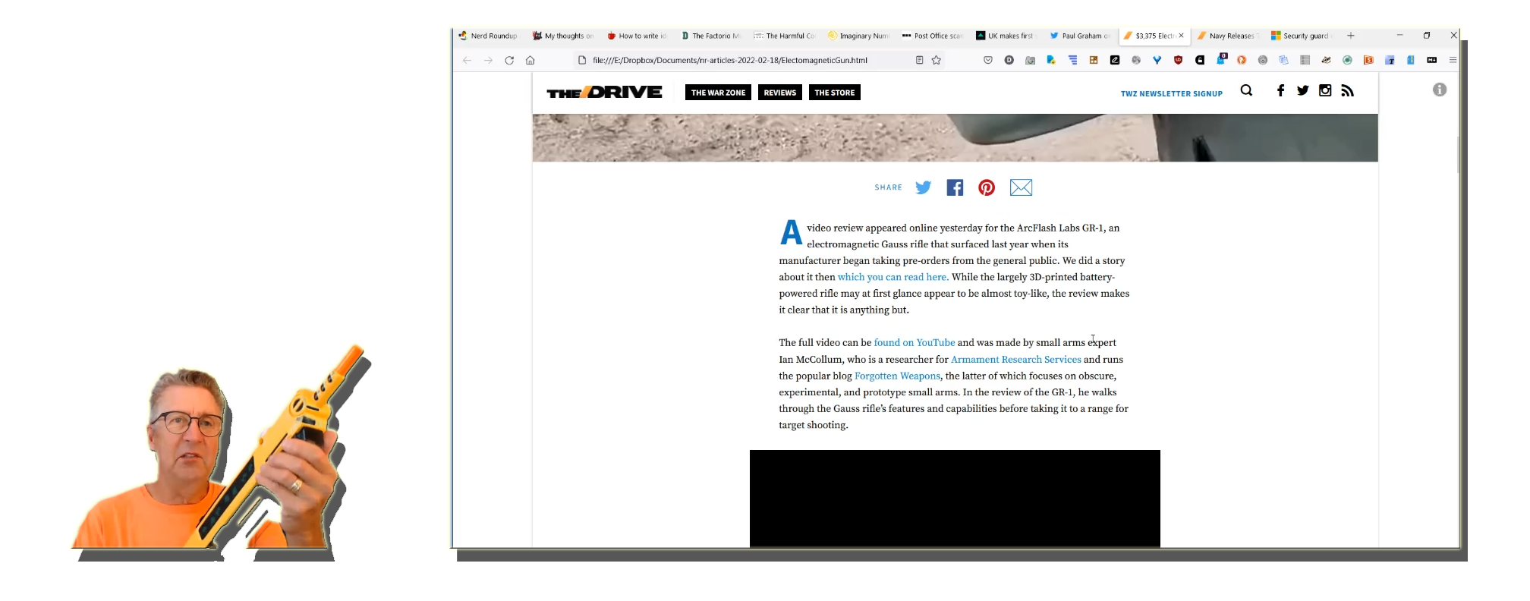Switch to the Post Office scan tab

[x=932, y=36]
